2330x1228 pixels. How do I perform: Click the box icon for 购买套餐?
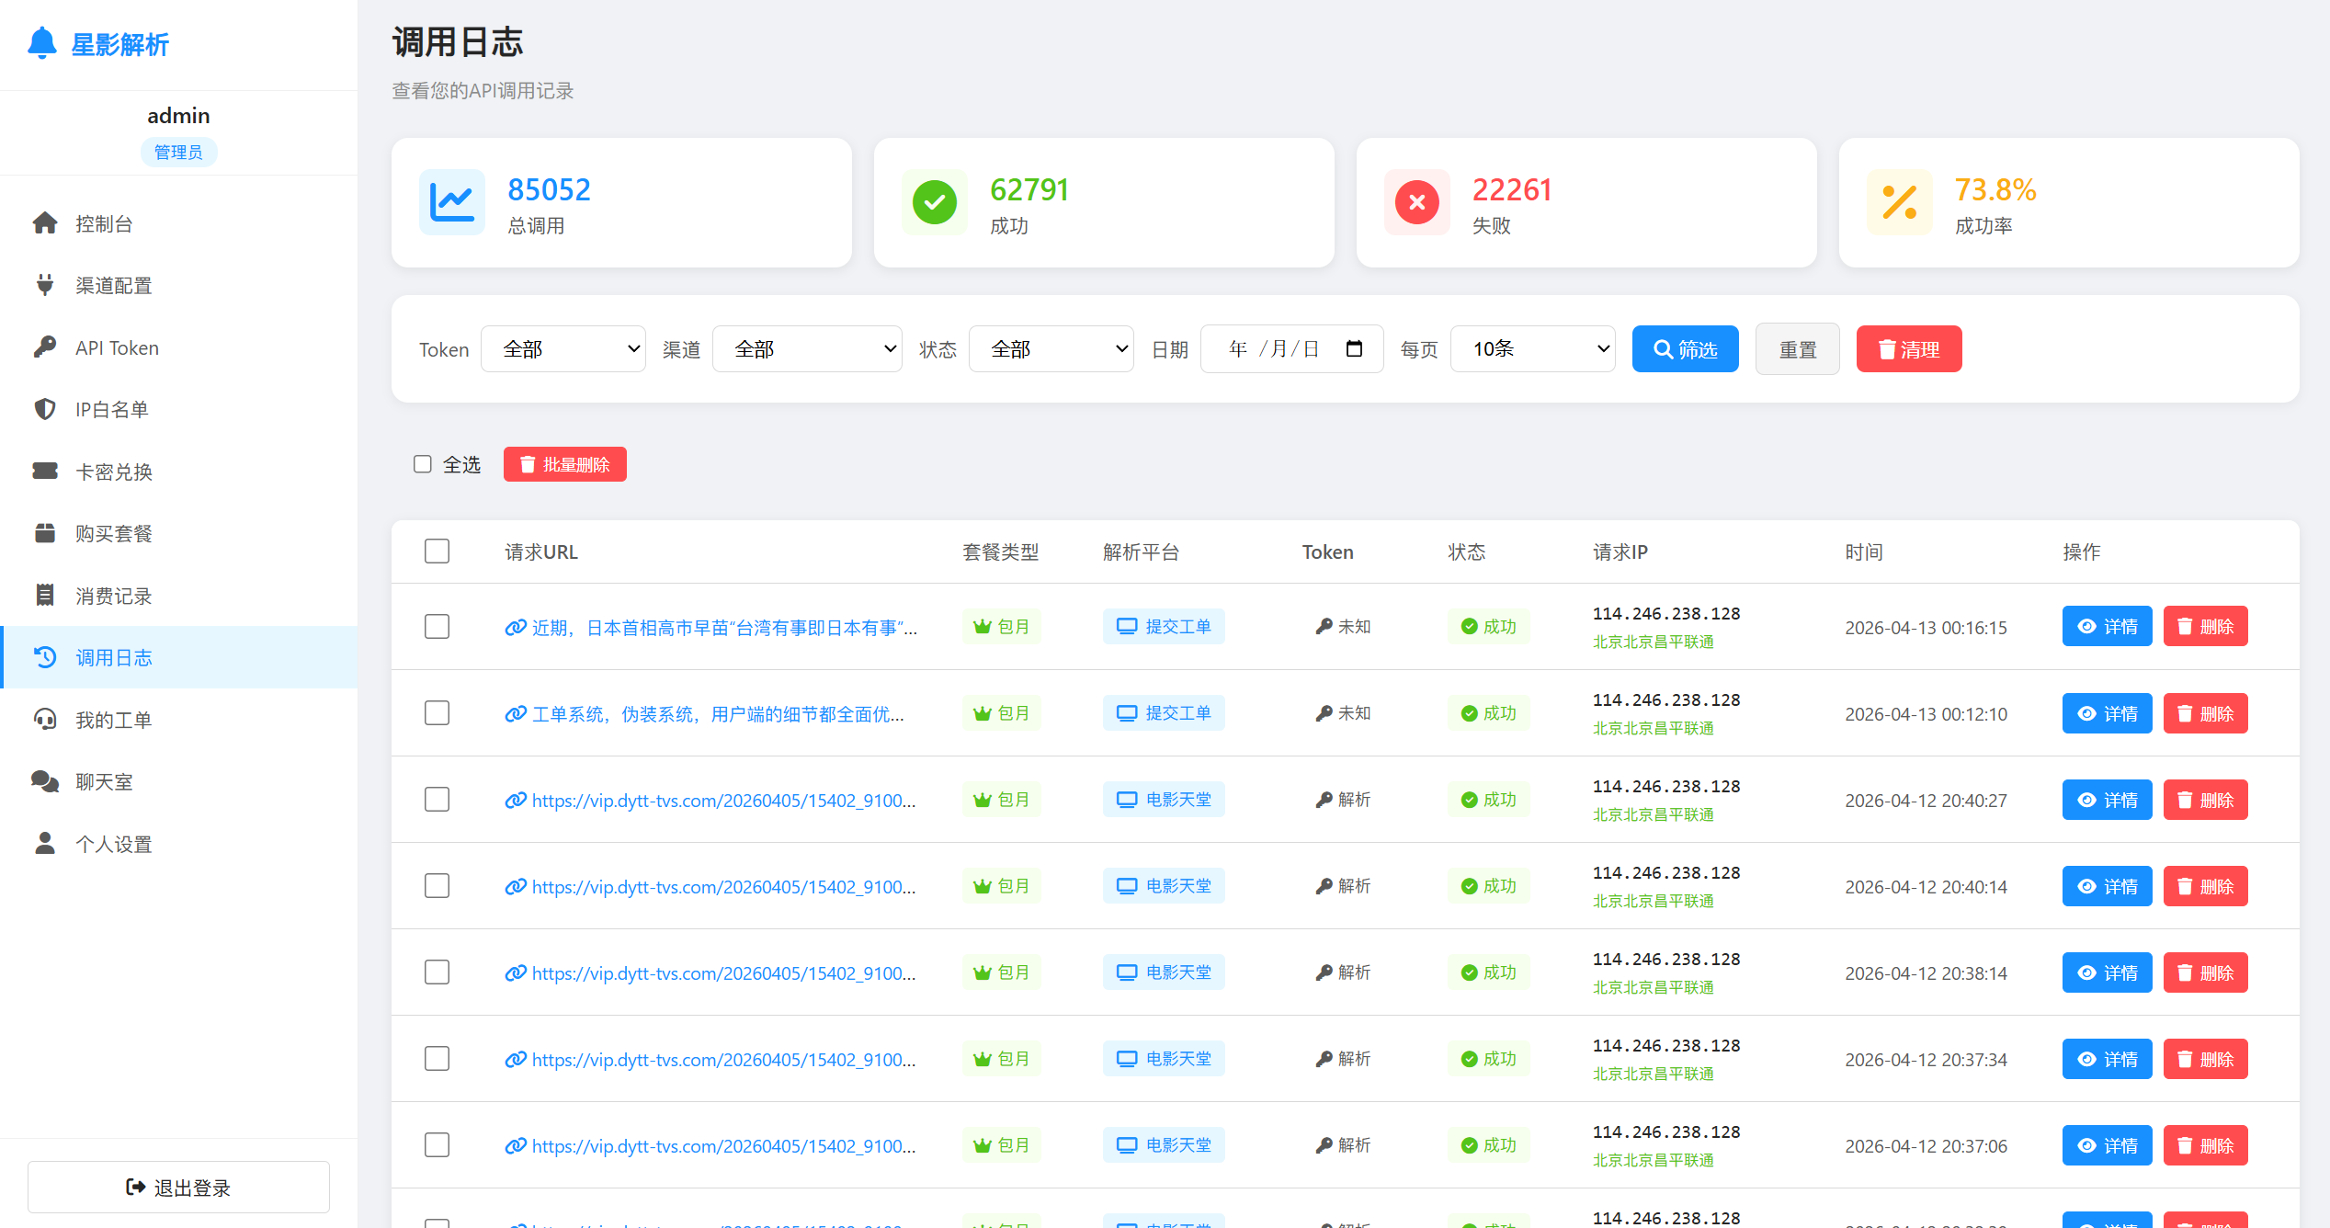(x=45, y=533)
